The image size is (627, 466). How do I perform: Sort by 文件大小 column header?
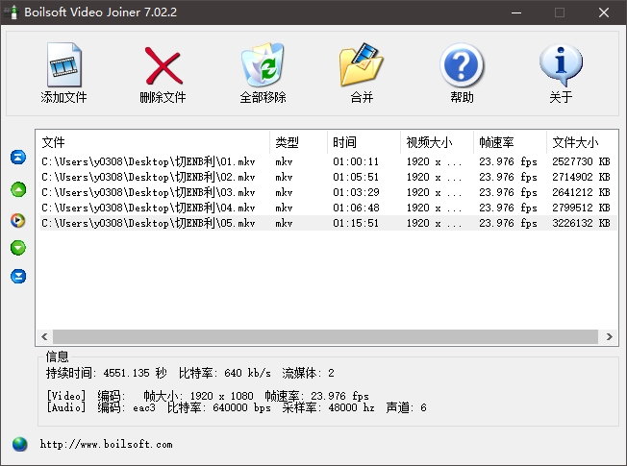(582, 142)
